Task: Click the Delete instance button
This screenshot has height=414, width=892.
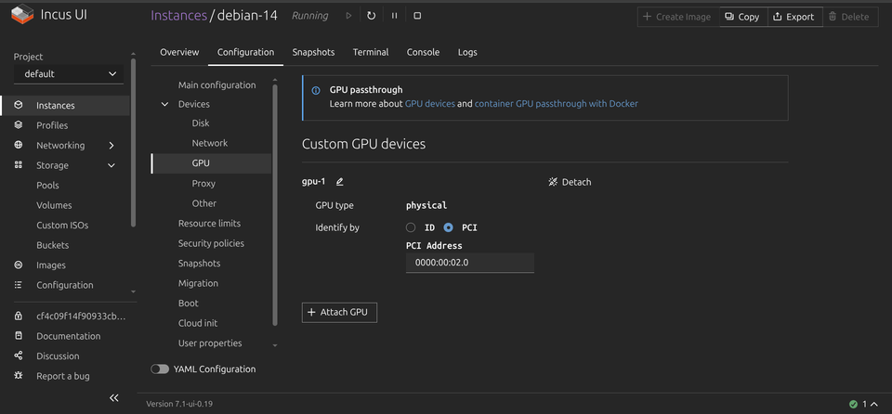Action: click(849, 17)
